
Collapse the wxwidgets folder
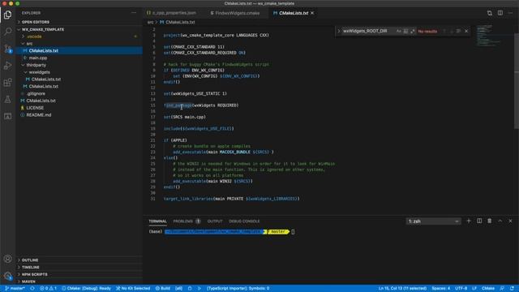[x=39, y=72]
